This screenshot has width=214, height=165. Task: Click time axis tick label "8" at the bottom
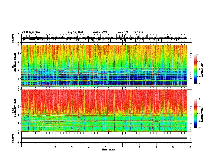(156, 147)
